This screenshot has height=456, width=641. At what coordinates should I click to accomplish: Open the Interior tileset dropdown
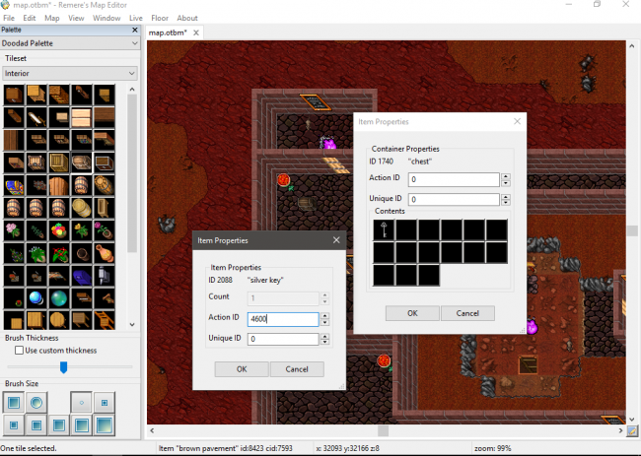pos(70,74)
